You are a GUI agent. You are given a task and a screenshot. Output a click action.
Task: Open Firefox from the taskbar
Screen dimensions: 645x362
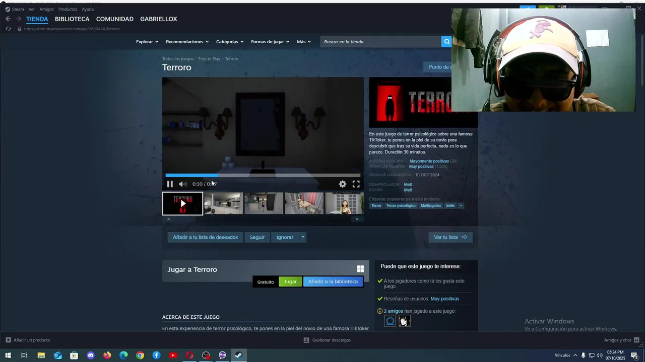107,355
